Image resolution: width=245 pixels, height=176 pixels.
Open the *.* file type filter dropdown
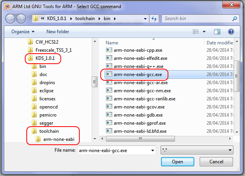coord(197,150)
